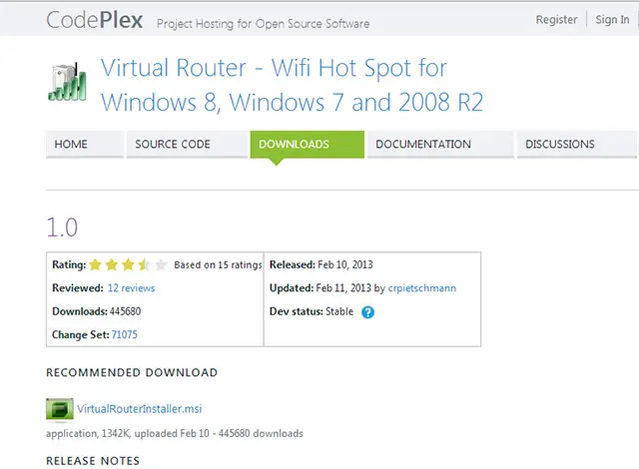
Task: Switch to the Source Code tab
Action: 173,145
